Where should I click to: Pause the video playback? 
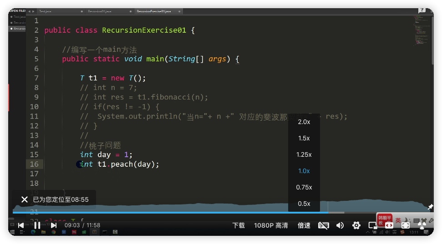coord(37,225)
